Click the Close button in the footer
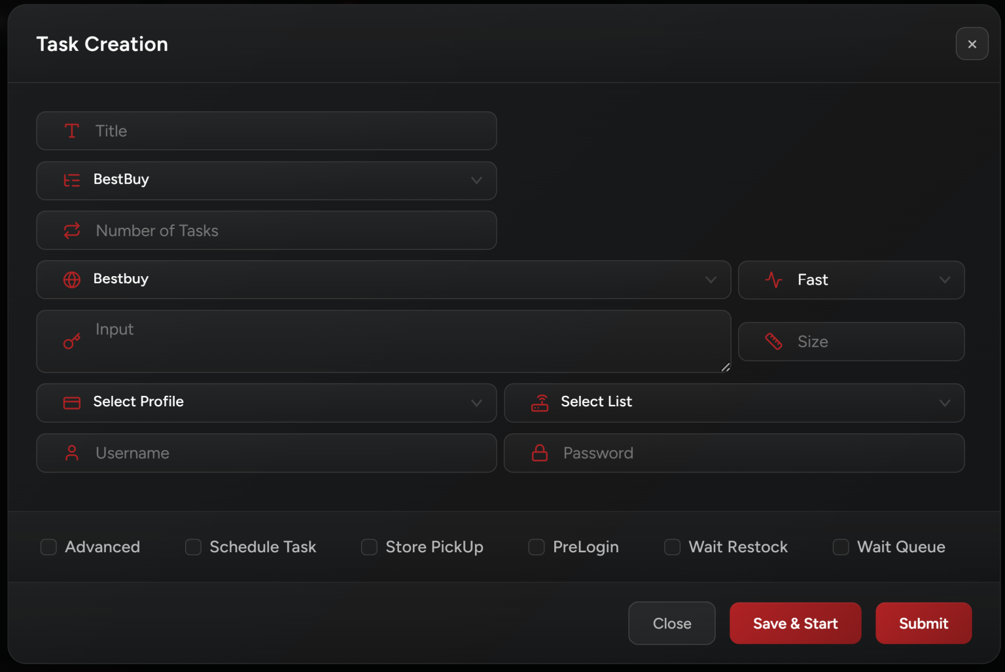The height and width of the screenshot is (672, 1005). pyautogui.click(x=671, y=624)
